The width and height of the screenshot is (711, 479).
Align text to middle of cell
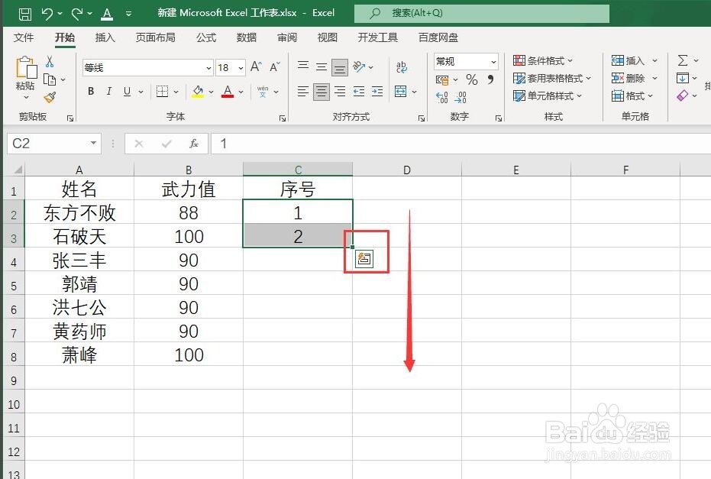(x=321, y=67)
